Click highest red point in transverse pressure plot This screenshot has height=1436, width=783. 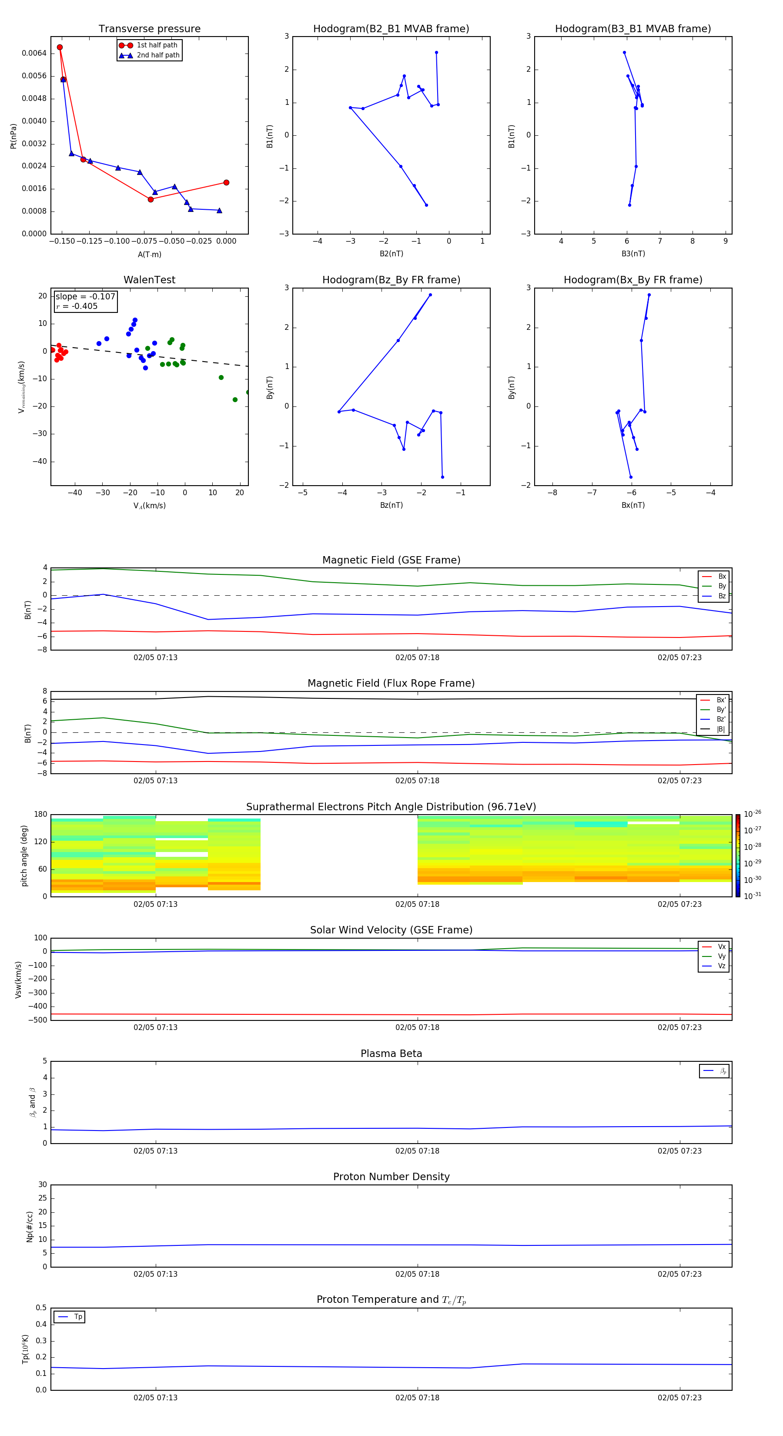[x=60, y=47]
